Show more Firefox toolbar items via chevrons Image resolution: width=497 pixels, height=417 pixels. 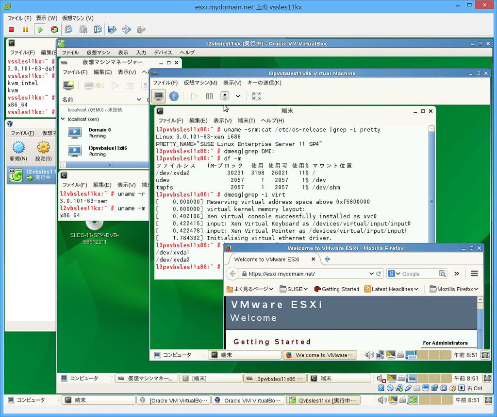(457, 273)
